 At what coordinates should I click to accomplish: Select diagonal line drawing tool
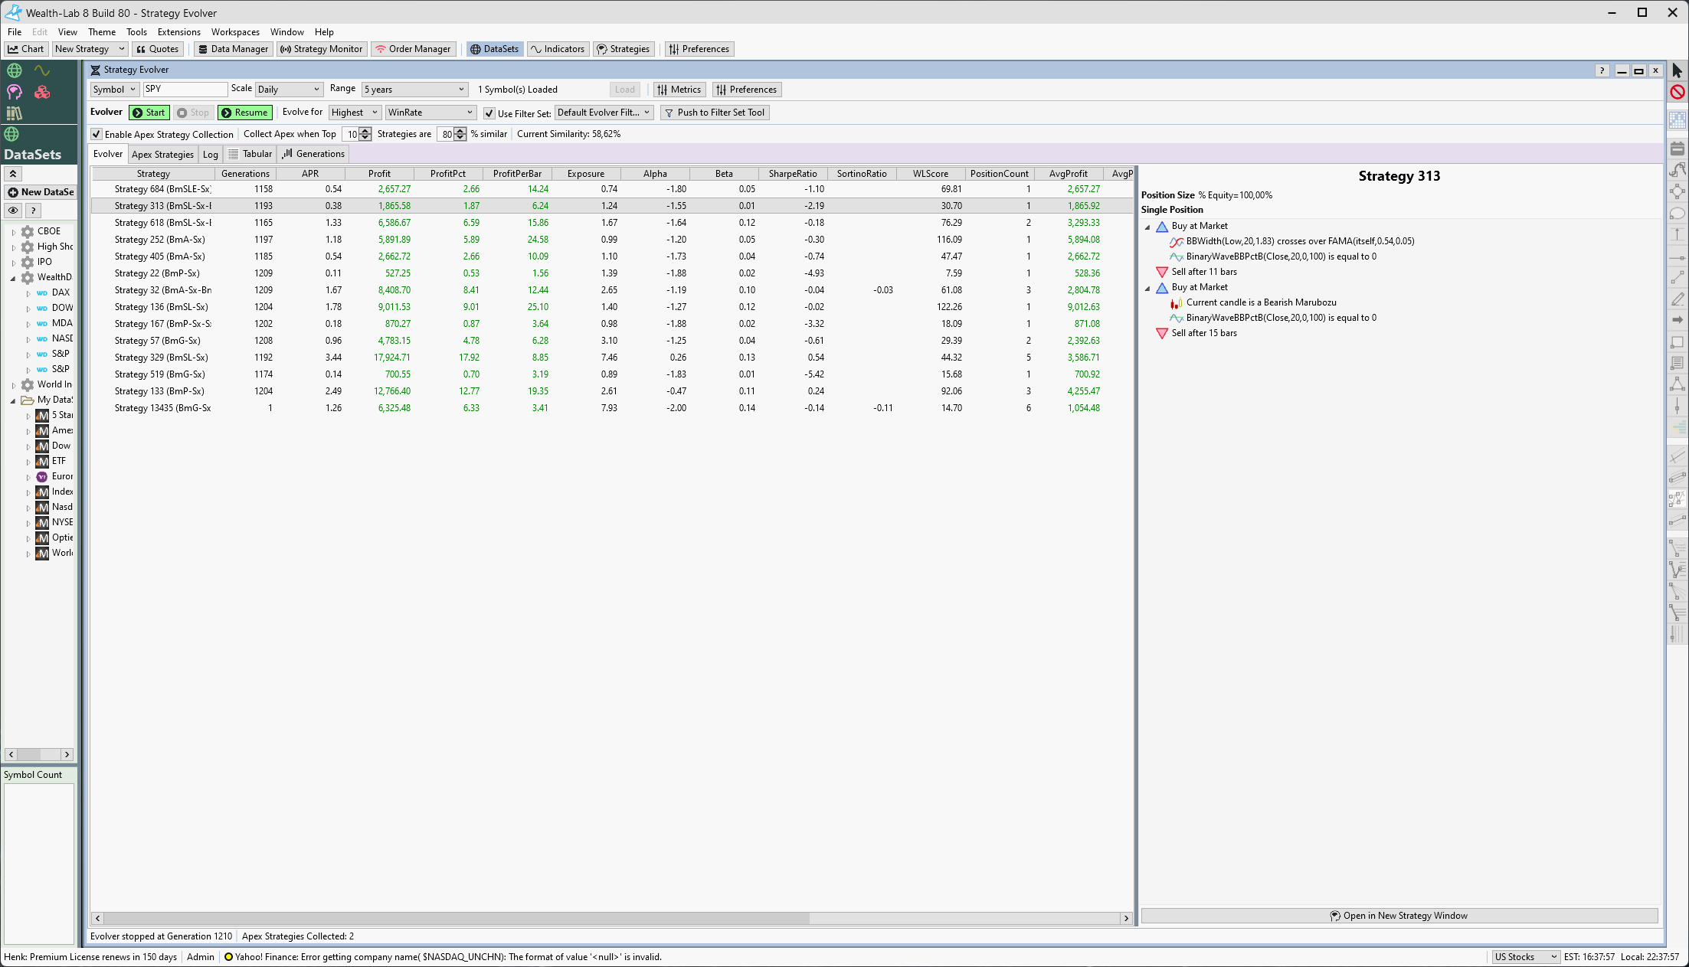pyautogui.click(x=1677, y=278)
